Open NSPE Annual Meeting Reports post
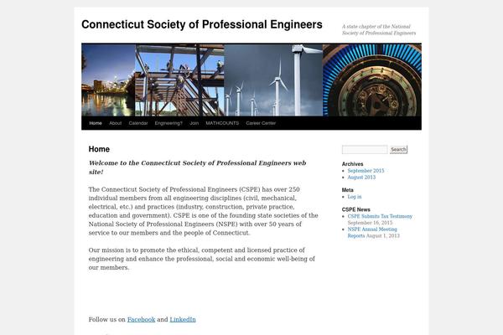The width and height of the screenshot is (503, 335). point(372,229)
